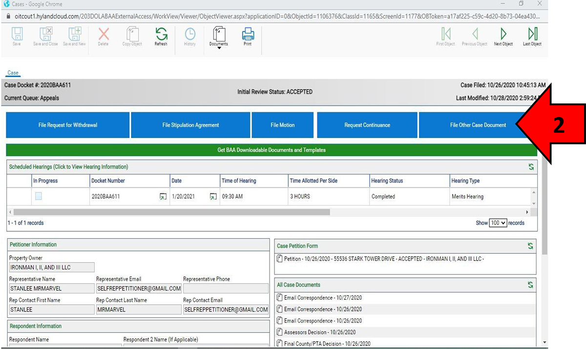Click File Other Case Document button
Screen dimensions: 586x349
[x=478, y=125]
